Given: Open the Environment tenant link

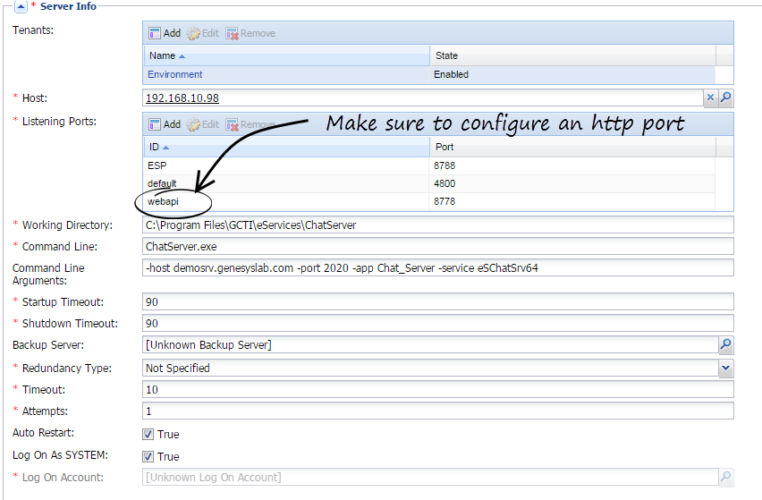Looking at the screenshot, I should (x=175, y=74).
